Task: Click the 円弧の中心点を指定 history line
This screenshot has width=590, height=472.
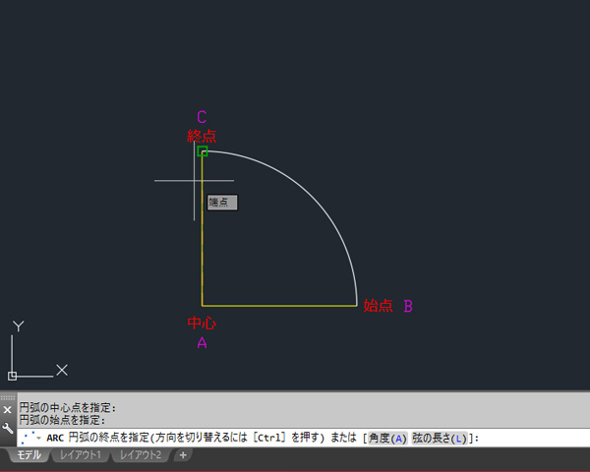Action: point(68,408)
